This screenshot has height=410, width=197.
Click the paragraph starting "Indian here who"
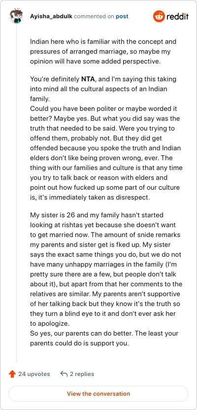pos(103,51)
